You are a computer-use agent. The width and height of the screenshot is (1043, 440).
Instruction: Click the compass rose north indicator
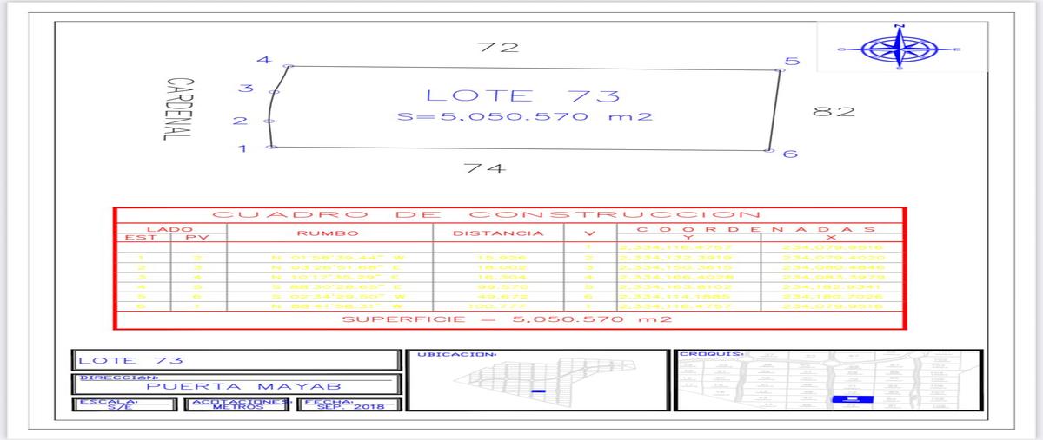(x=899, y=27)
